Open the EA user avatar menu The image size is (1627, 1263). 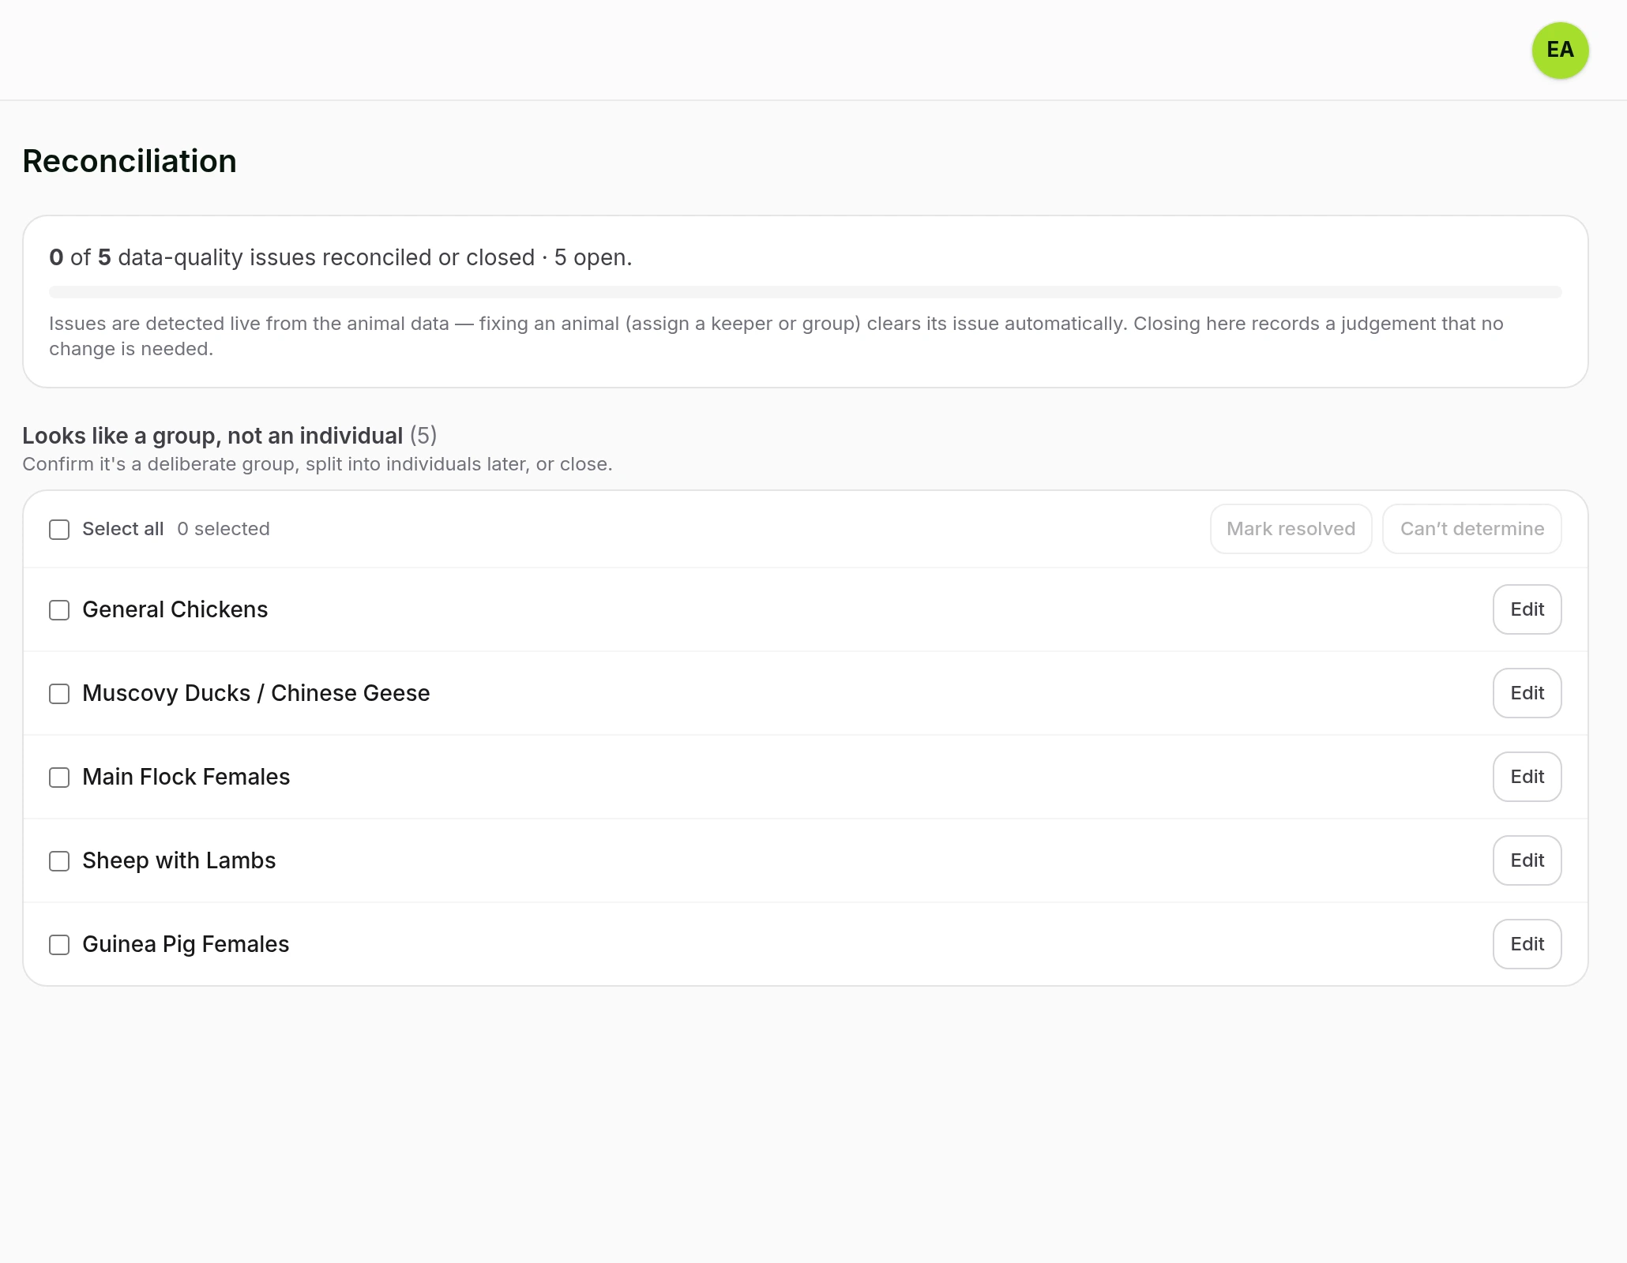(x=1560, y=51)
